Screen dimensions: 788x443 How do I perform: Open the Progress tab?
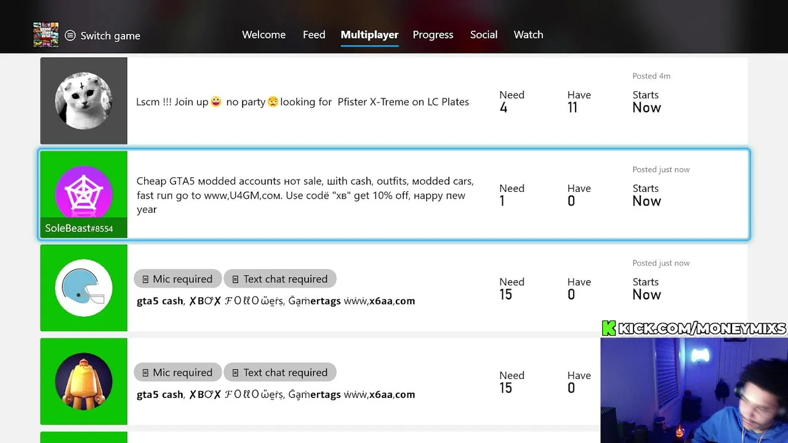pos(433,35)
